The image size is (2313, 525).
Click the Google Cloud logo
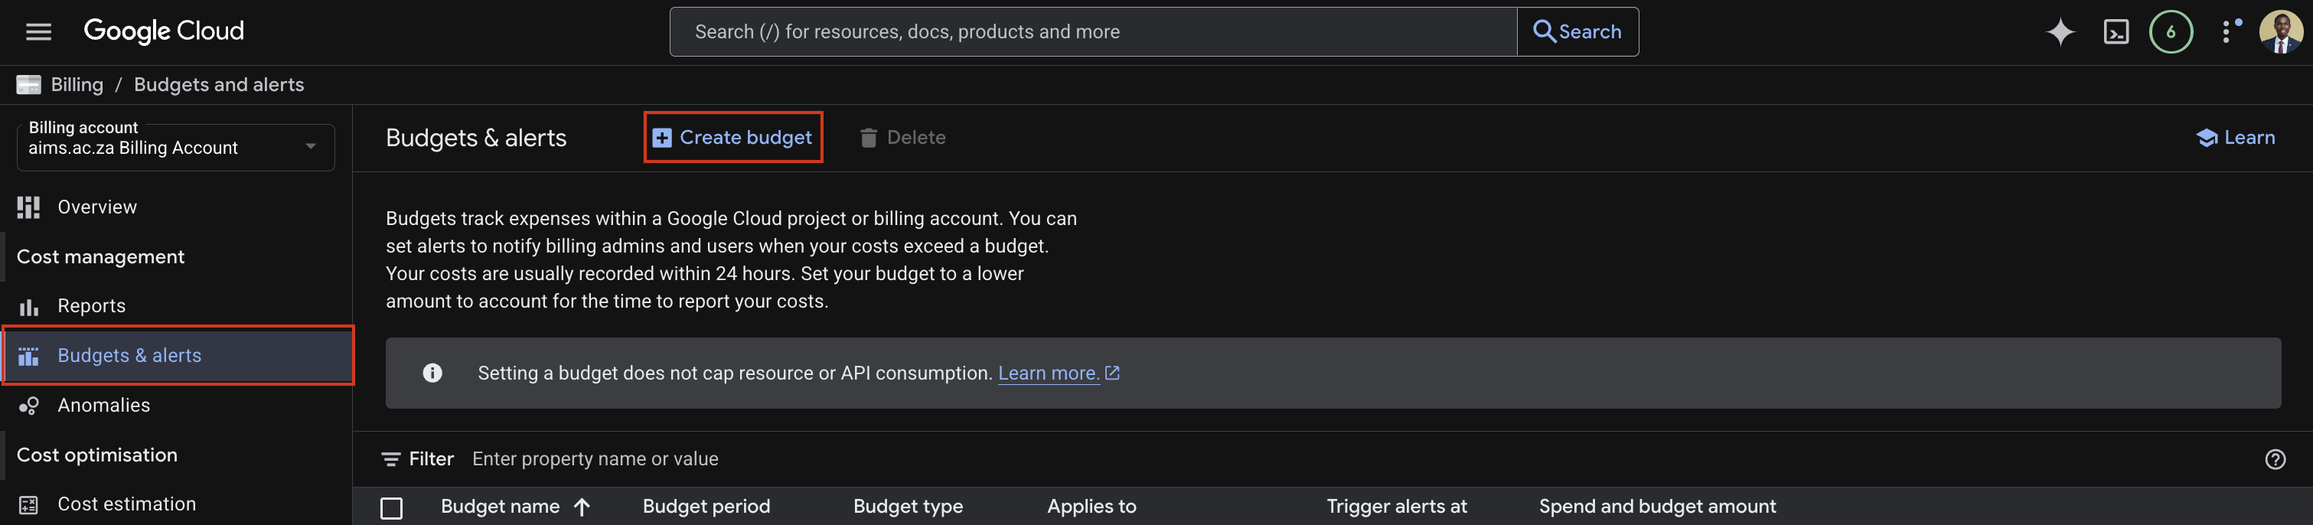click(x=165, y=31)
